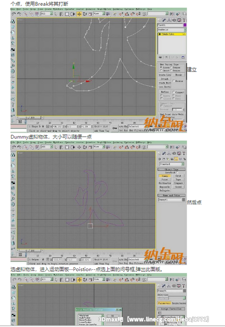
Task: Select the Linear vertex type radio button
Action: pos(161,68)
